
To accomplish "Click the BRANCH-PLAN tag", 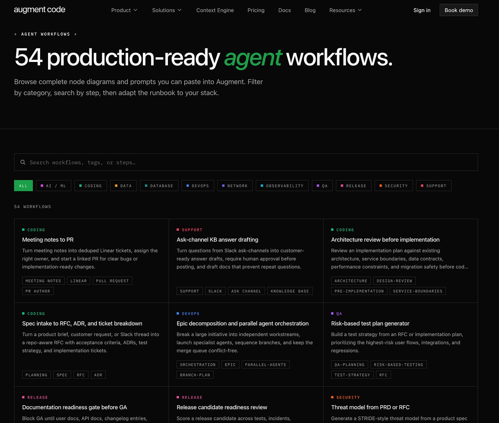I will pos(195,375).
